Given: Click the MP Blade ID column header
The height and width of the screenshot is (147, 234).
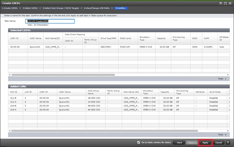Looking at the screenshot, I should pyautogui.click(x=224, y=38).
